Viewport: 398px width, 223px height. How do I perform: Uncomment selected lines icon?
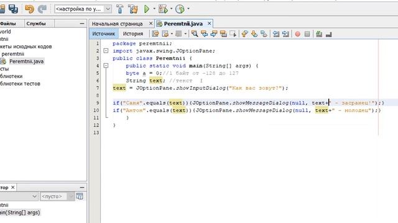pyautogui.click(x=329, y=33)
